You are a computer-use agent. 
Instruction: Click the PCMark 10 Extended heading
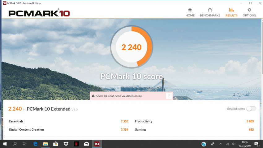[x=49, y=109]
